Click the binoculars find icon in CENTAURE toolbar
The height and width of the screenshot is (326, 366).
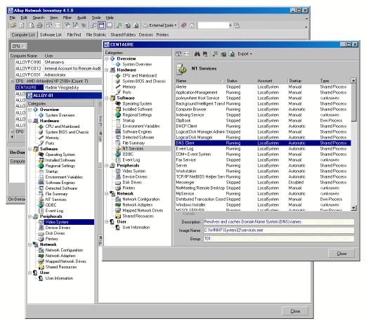197,54
